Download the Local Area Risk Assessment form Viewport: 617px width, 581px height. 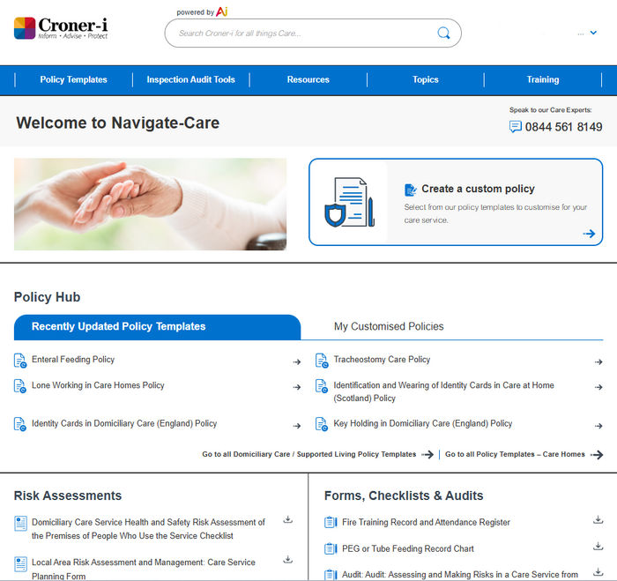coord(287,560)
